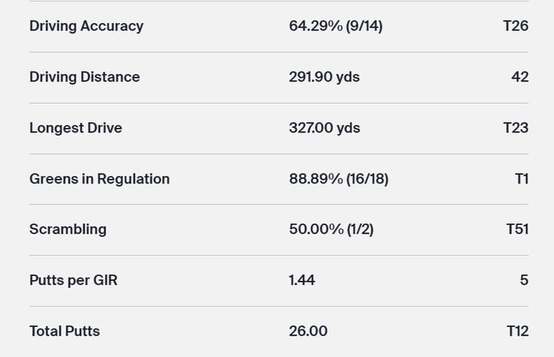554x357 pixels.
Task: Click the Longest Drive stat label
Action: click(x=76, y=128)
